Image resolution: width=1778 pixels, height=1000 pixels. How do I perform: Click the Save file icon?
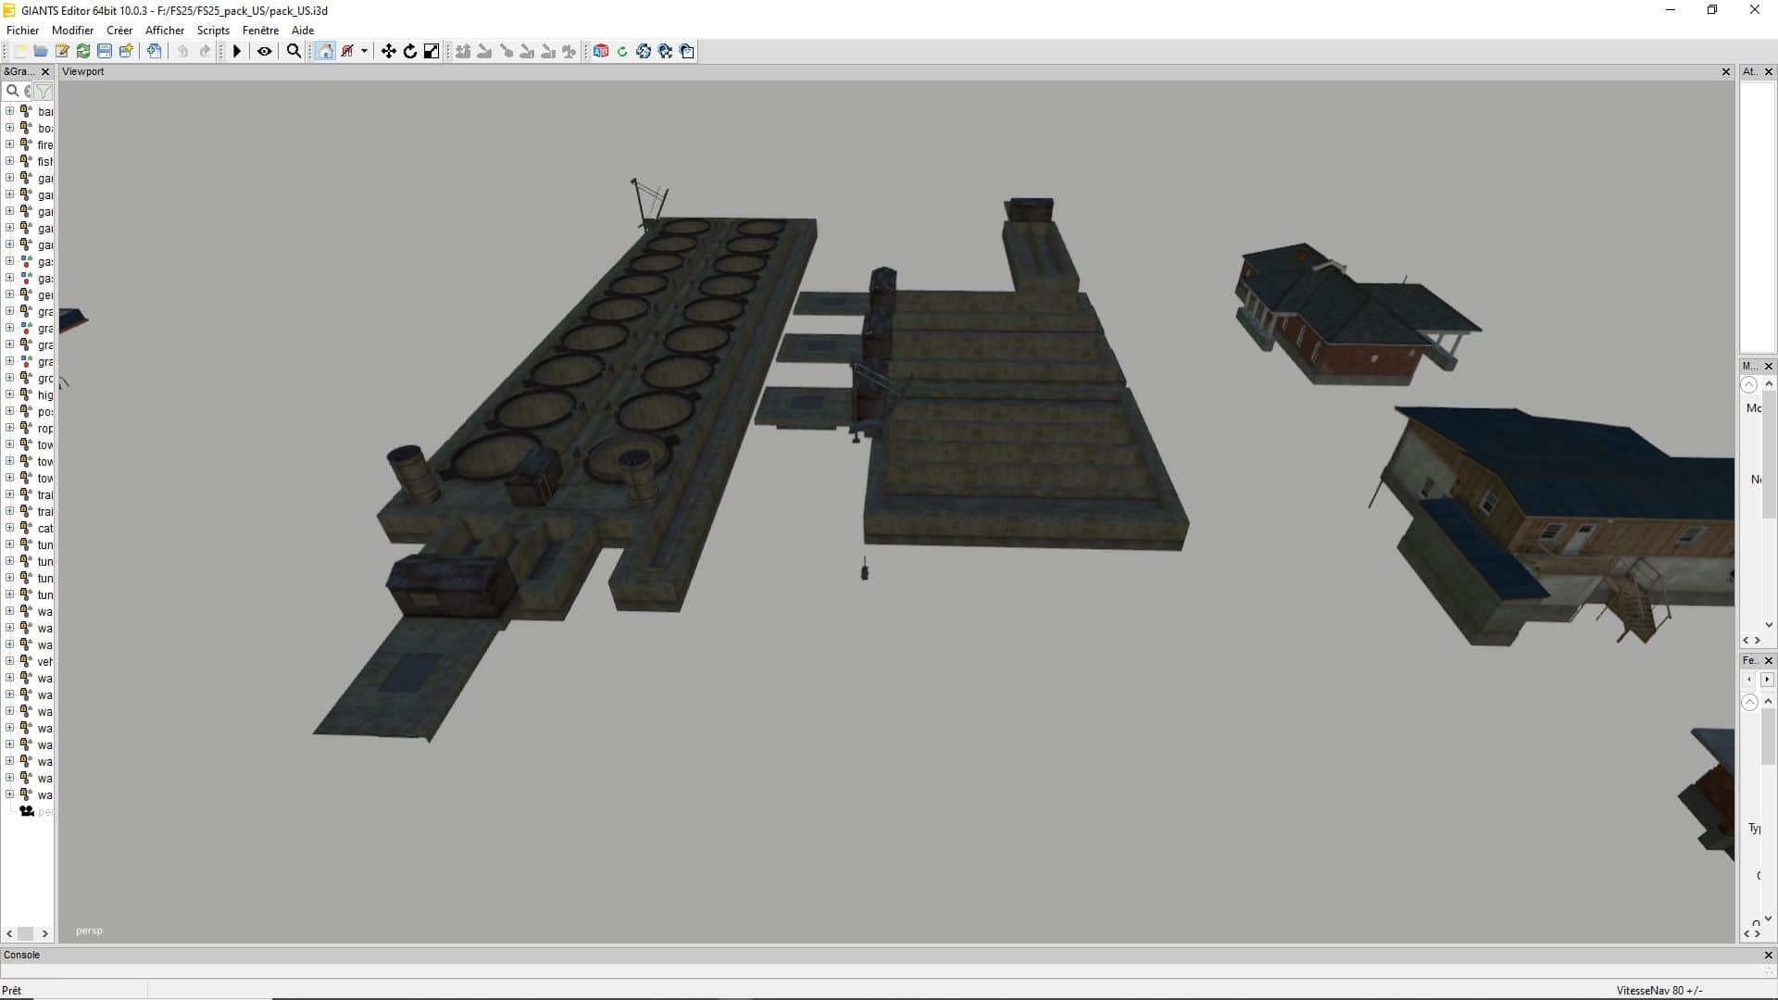[105, 51]
